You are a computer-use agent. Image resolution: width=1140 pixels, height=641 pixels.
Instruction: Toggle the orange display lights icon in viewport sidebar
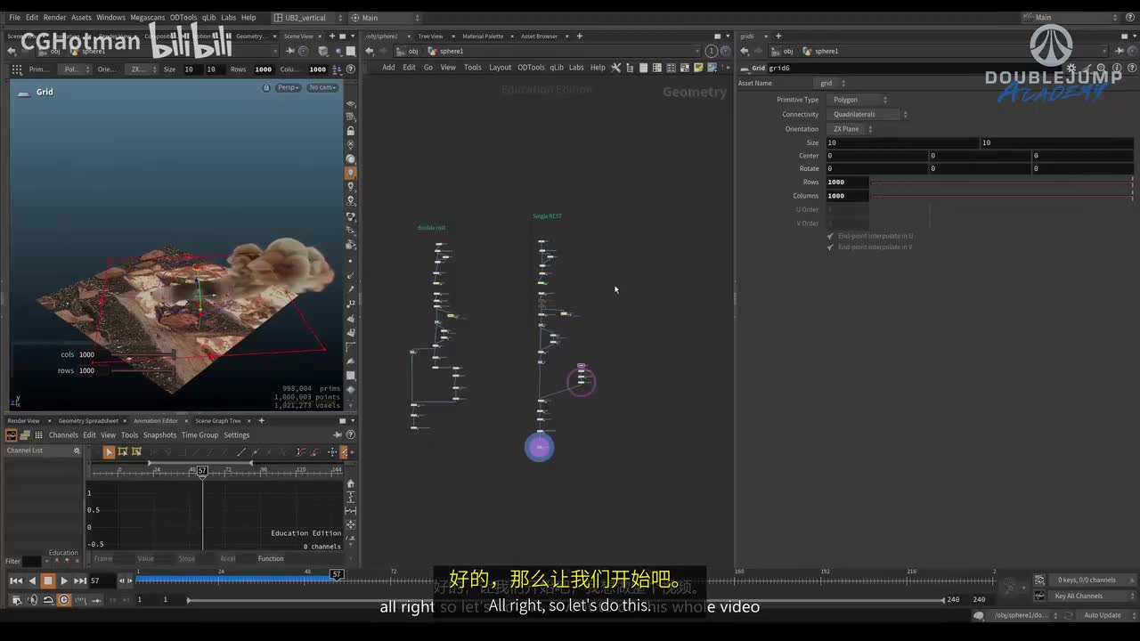(351, 173)
